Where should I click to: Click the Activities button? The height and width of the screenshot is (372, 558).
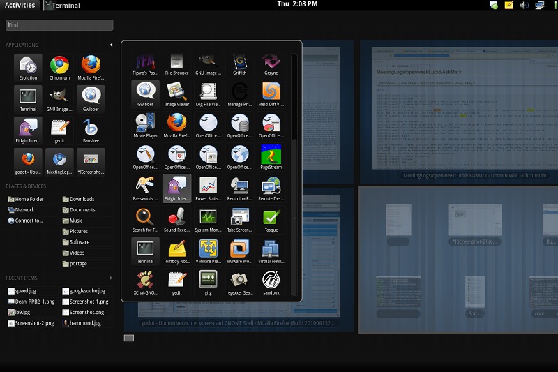(x=20, y=5)
